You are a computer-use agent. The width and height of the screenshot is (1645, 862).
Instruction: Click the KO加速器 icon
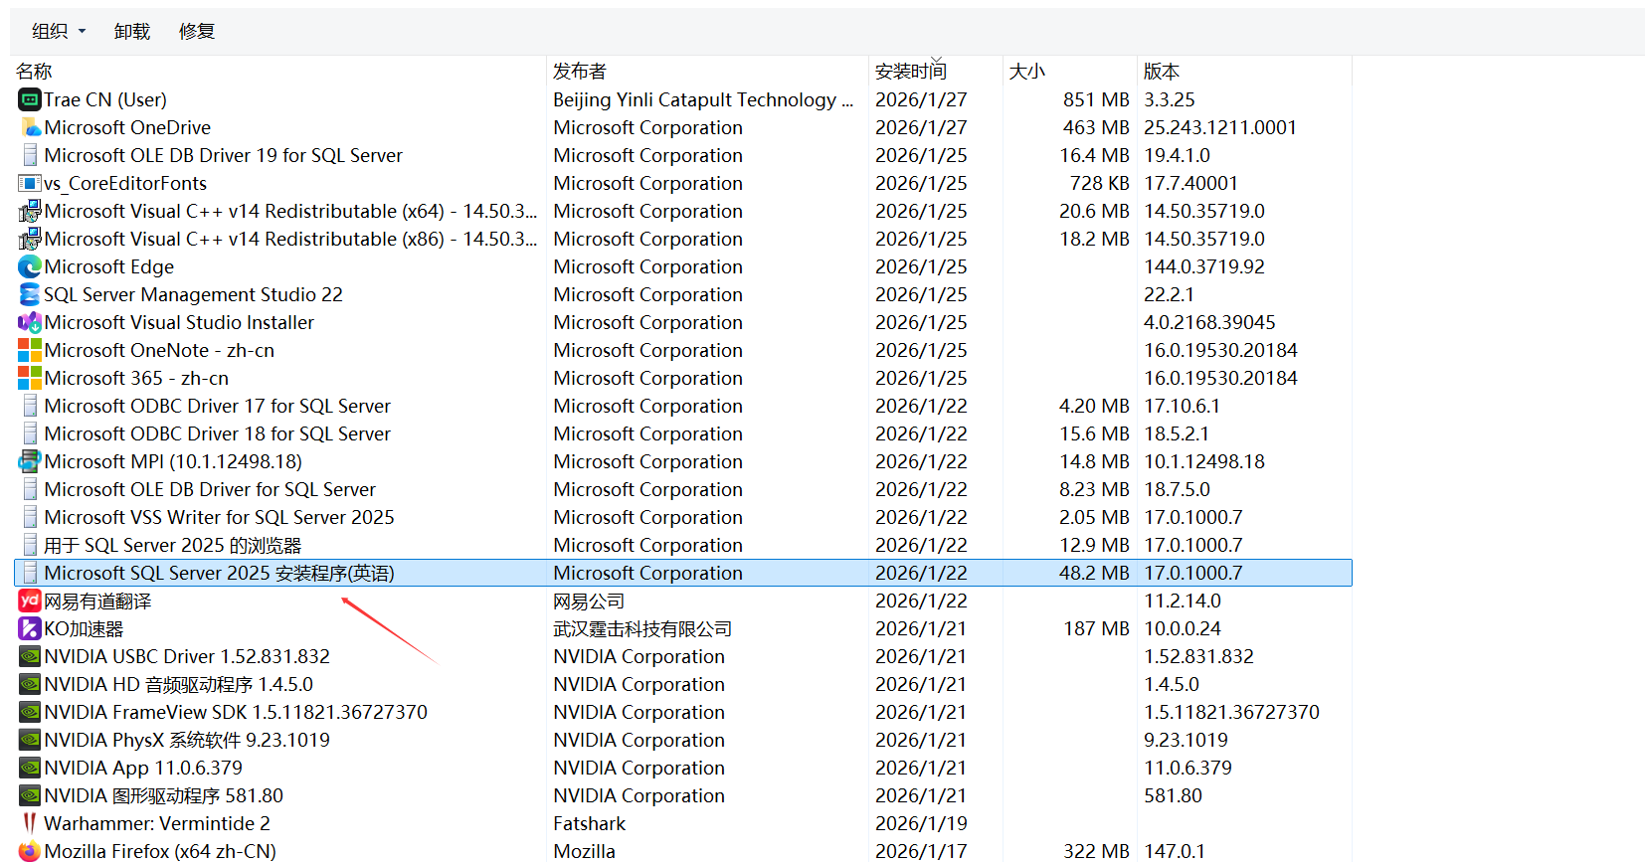coord(30,628)
